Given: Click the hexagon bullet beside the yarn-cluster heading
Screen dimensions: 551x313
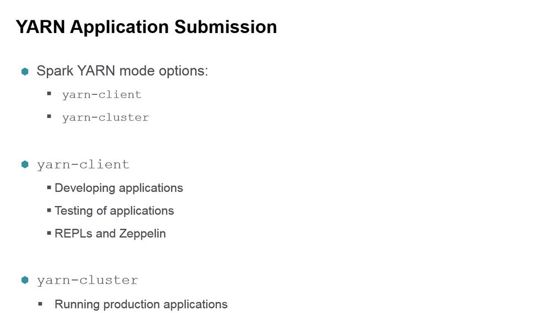Looking at the screenshot, I should click(24, 280).
